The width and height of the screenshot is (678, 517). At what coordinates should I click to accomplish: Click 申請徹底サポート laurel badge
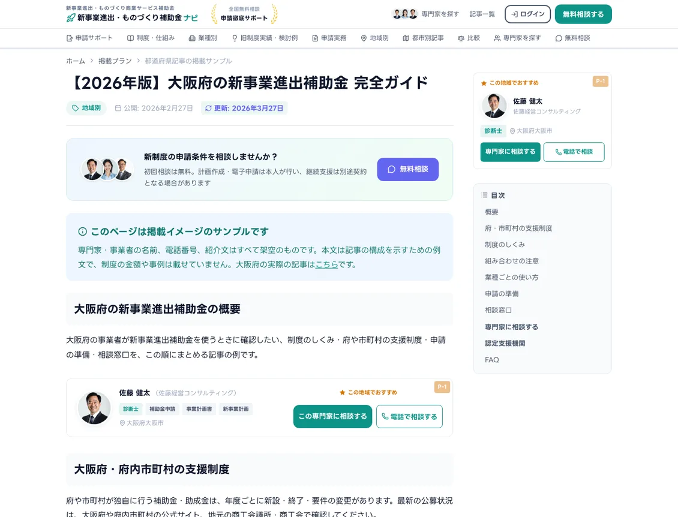point(244,14)
